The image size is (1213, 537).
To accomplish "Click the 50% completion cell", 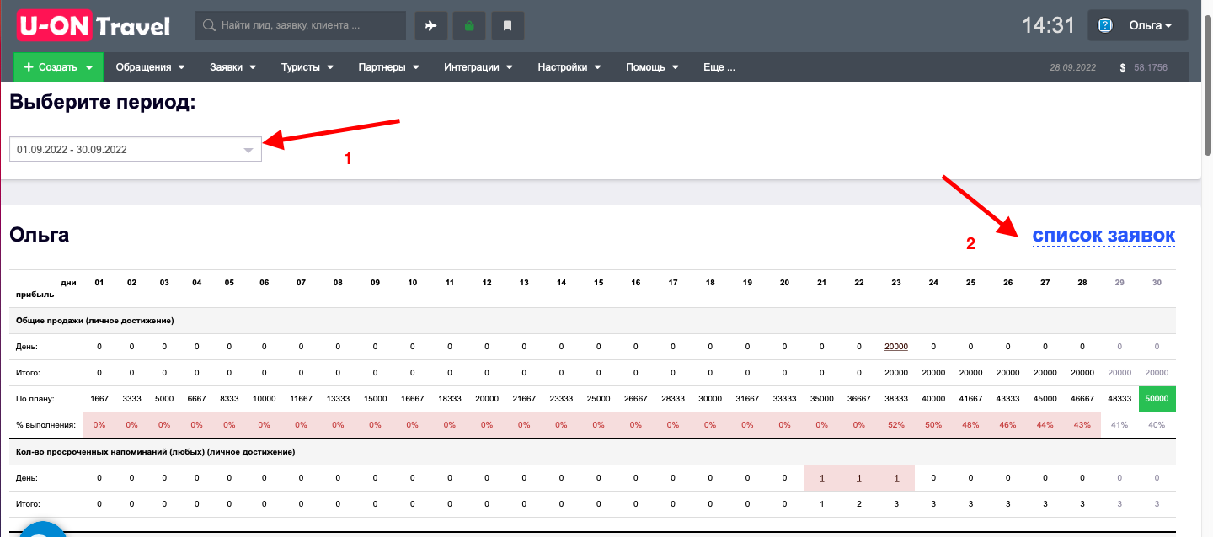I will (x=933, y=425).
